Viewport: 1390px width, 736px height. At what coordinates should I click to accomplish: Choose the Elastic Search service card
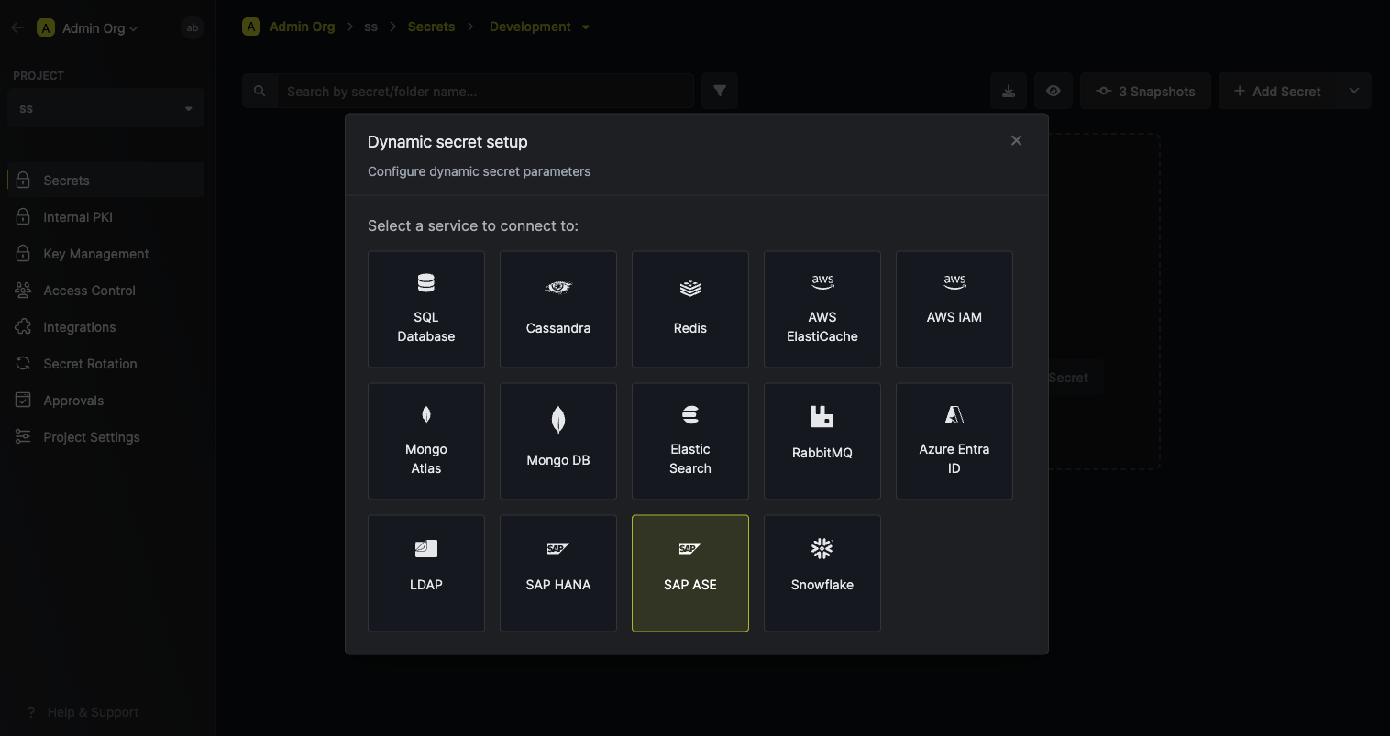(690, 441)
